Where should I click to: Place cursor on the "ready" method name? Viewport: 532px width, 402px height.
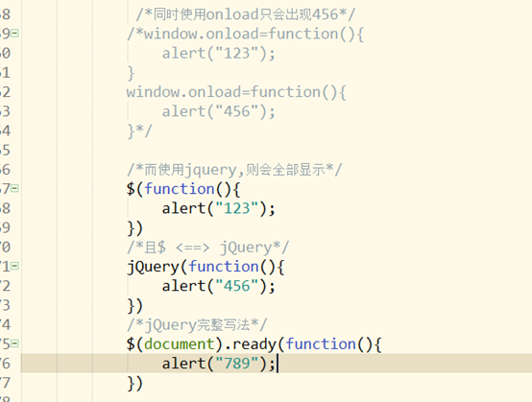(254, 344)
